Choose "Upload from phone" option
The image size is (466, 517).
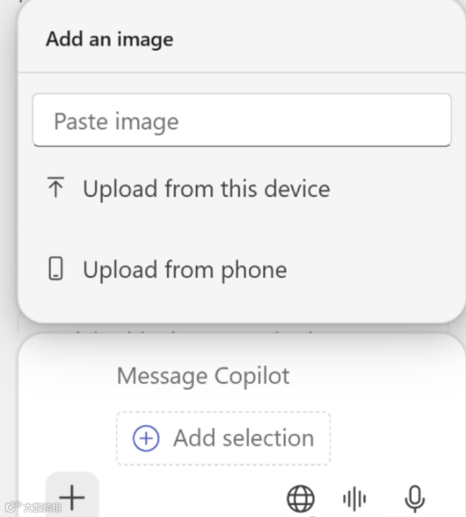tap(184, 269)
